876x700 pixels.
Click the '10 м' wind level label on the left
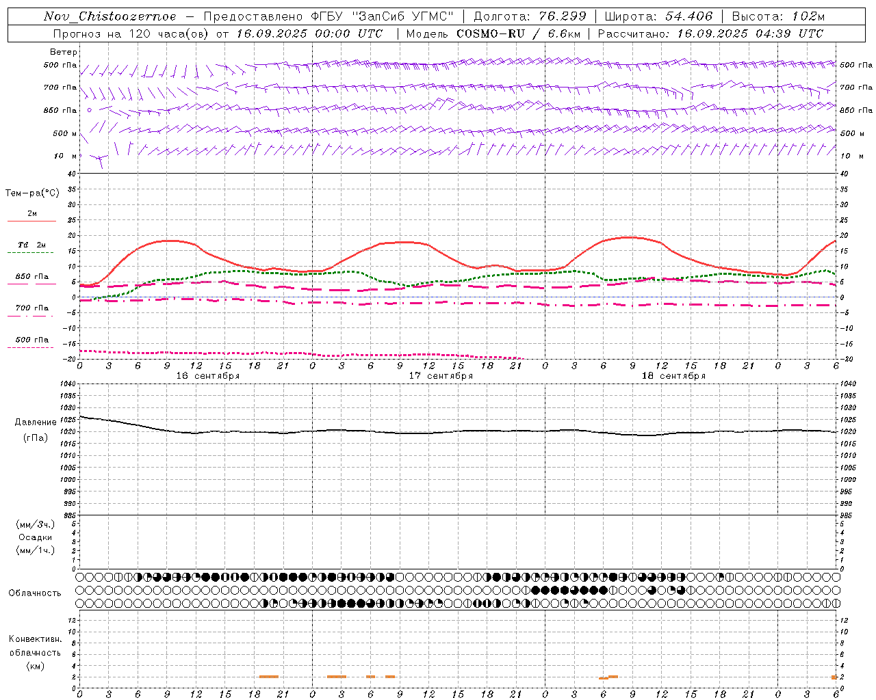click(x=66, y=156)
